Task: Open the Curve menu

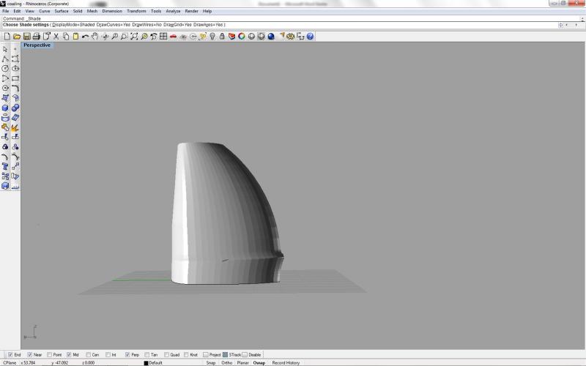Action: [45, 11]
